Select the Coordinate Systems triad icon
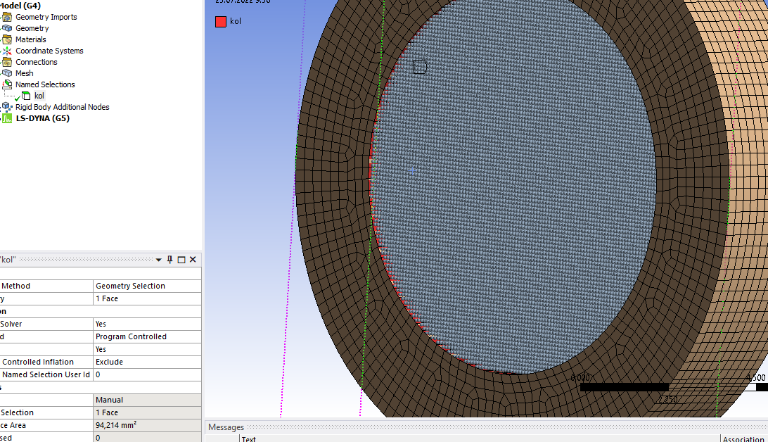Viewport: 768px width, 442px height. [x=7, y=51]
